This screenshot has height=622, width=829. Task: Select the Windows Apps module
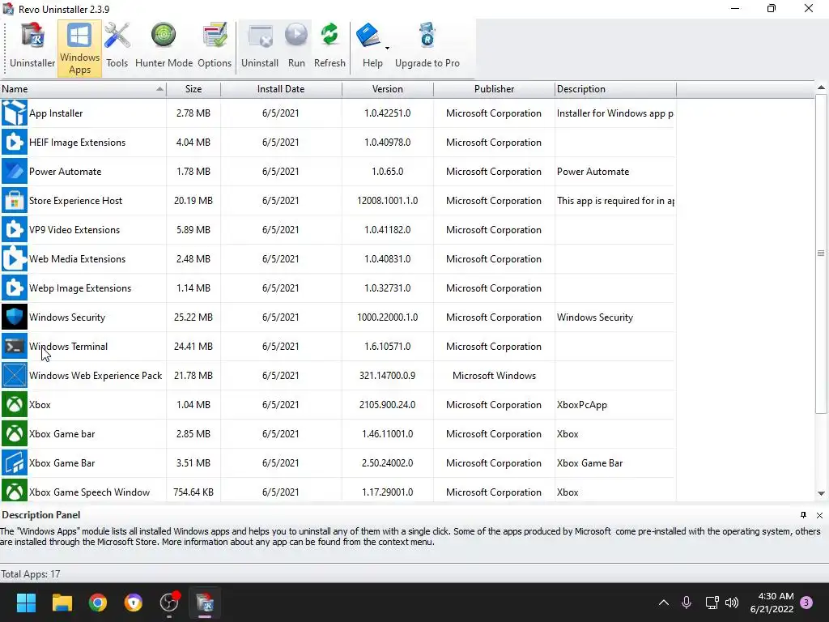pos(79,48)
